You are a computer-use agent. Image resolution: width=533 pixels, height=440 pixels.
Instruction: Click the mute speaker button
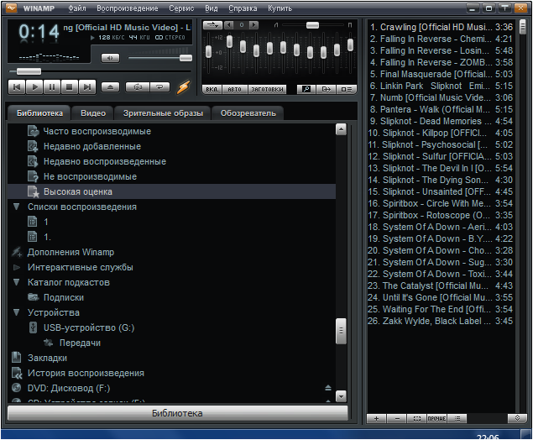(110, 58)
